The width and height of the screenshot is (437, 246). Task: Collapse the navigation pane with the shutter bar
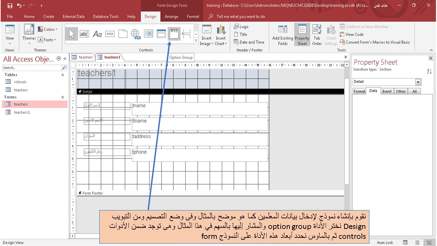tap(65, 58)
